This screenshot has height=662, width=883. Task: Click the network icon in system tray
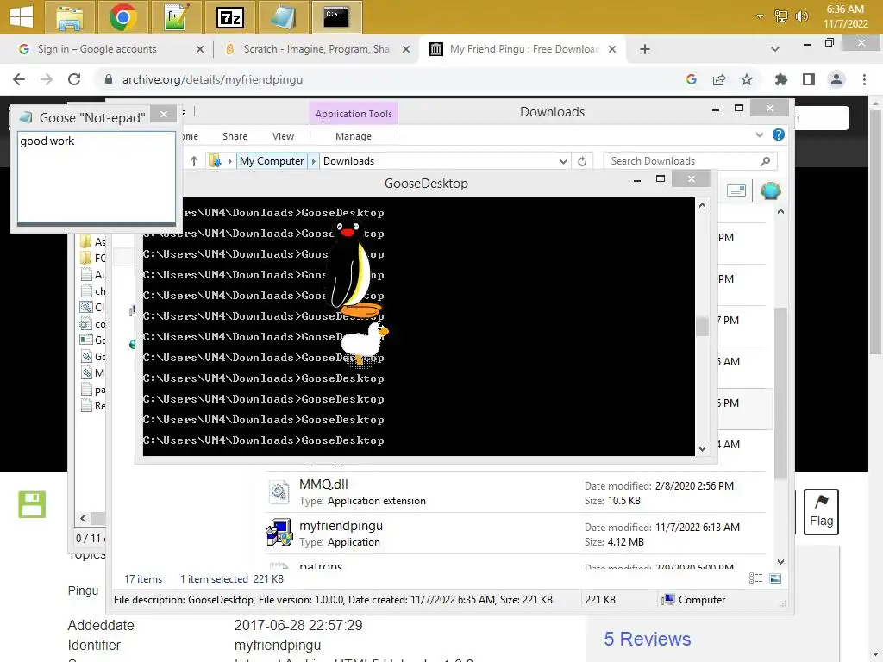click(781, 16)
